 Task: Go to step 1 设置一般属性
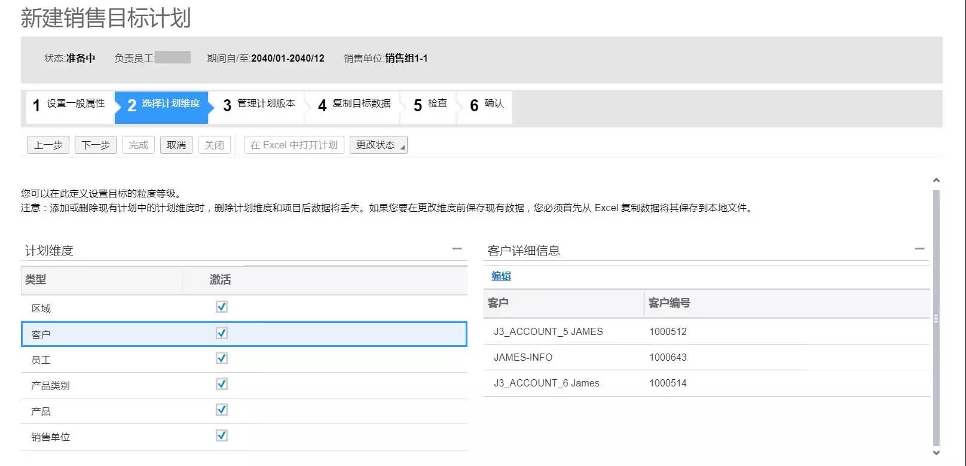tap(69, 105)
